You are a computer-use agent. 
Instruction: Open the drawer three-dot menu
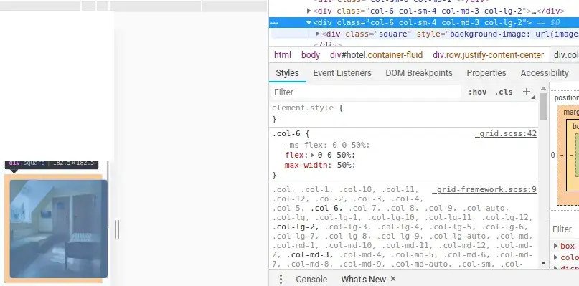[281, 280]
